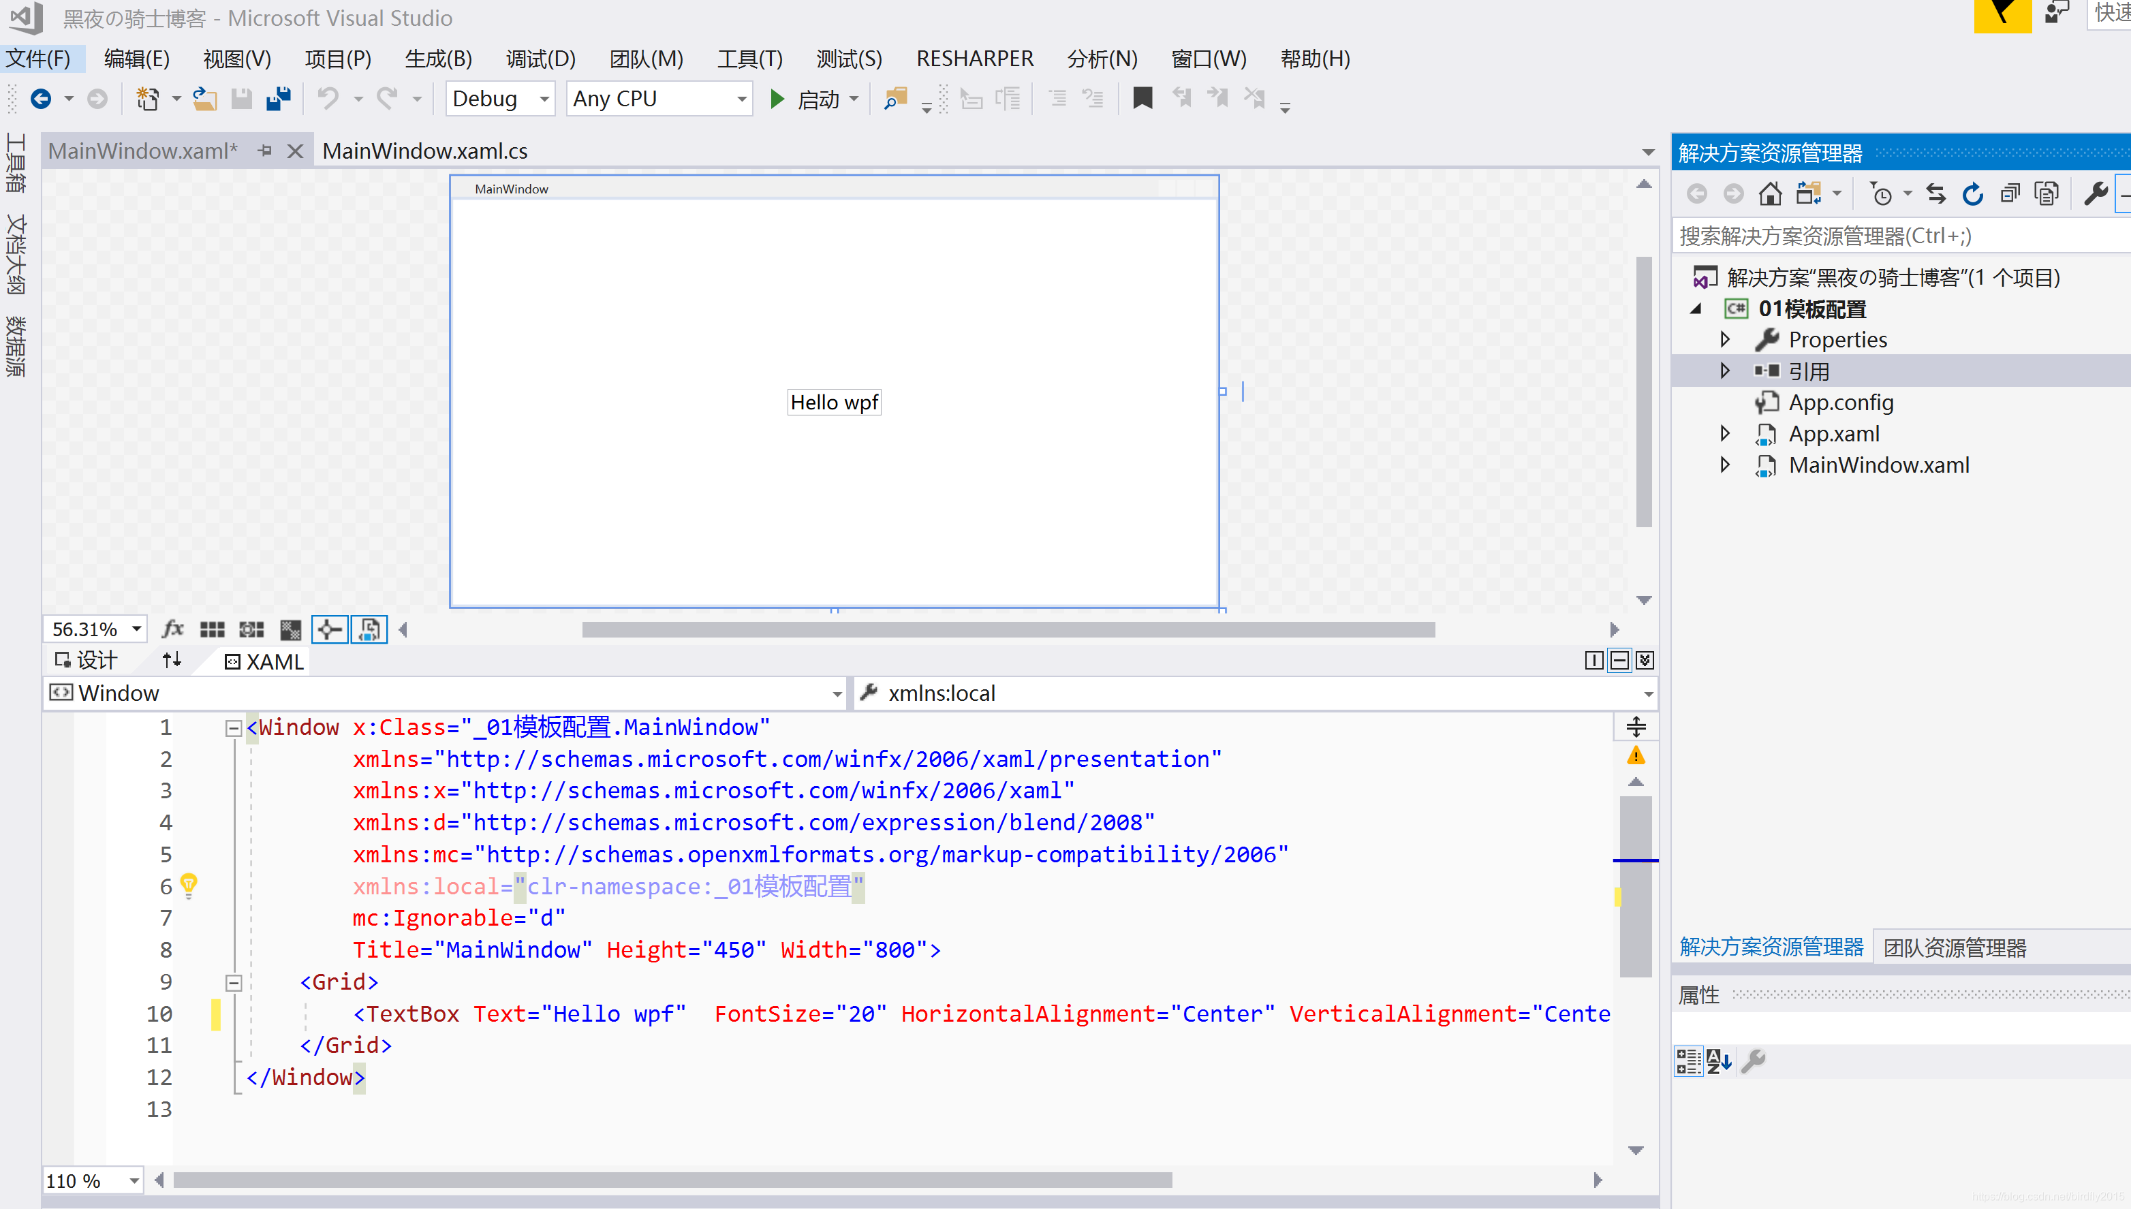Click the feedback icon in title bar
The height and width of the screenshot is (1209, 2131).
pos(2056,12)
